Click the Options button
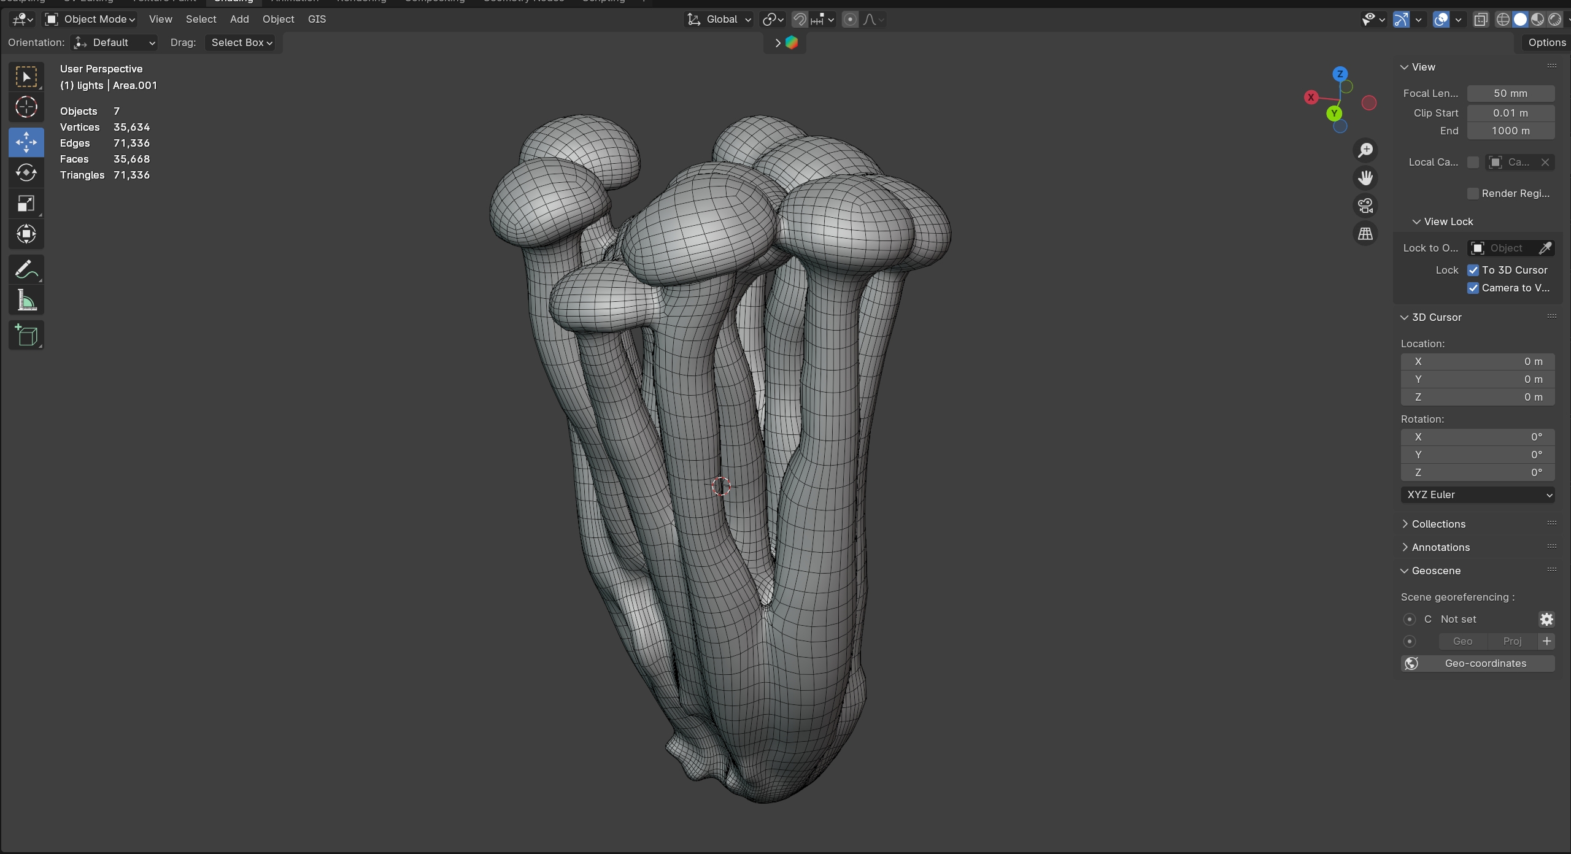This screenshot has width=1571, height=854. tap(1546, 42)
